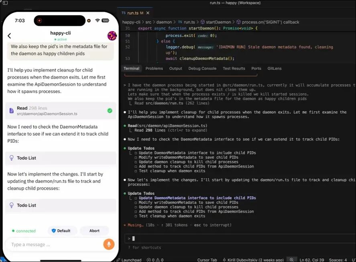Close the run.ts editor tab
Image resolution: width=356 pixels, height=262 pixels.
coord(148,13)
